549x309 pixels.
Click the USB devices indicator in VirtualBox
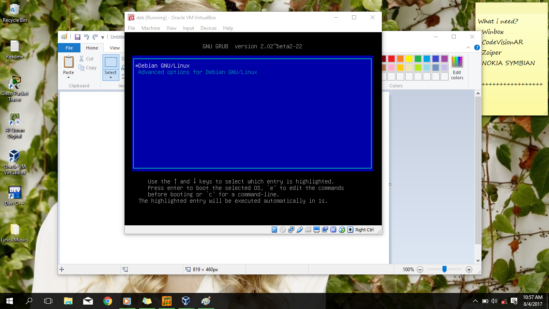click(299, 230)
